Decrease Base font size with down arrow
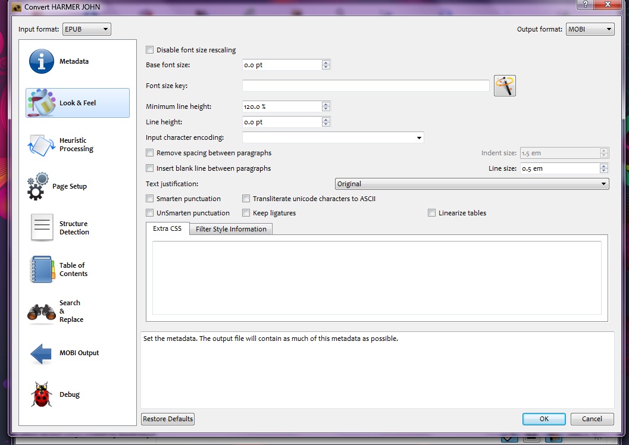The image size is (629, 445). click(326, 67)
